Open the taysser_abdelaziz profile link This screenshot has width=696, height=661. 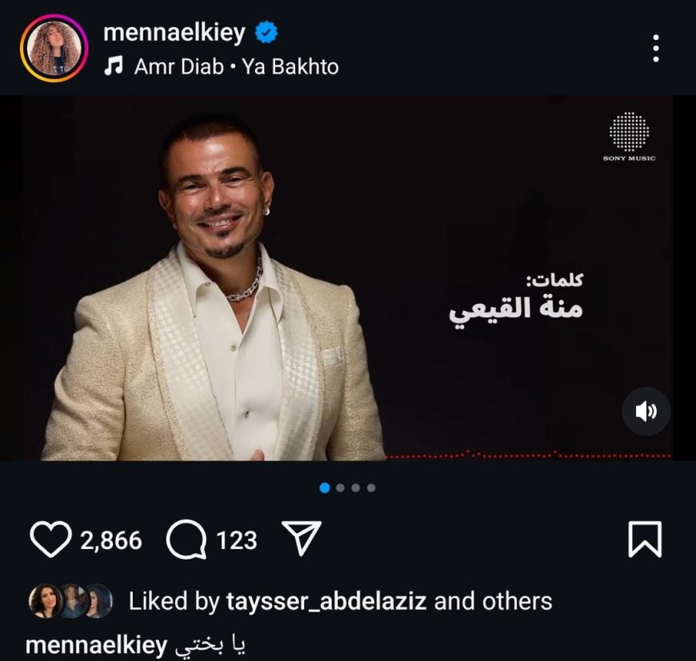click(x=326, y=602)
